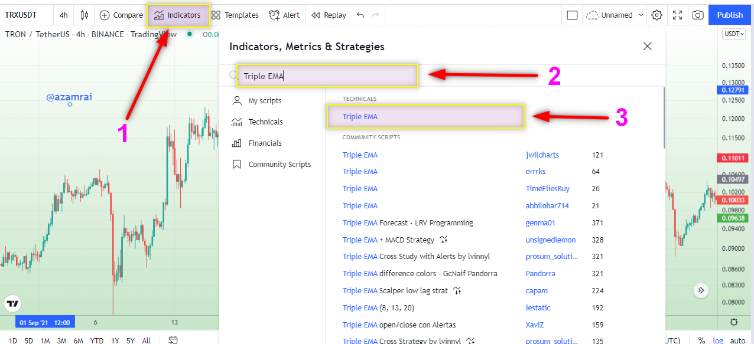The height and width of the screenshot is (344, 754).
Task: Open author XaviZ profile
Action: [x=536, y=325]
